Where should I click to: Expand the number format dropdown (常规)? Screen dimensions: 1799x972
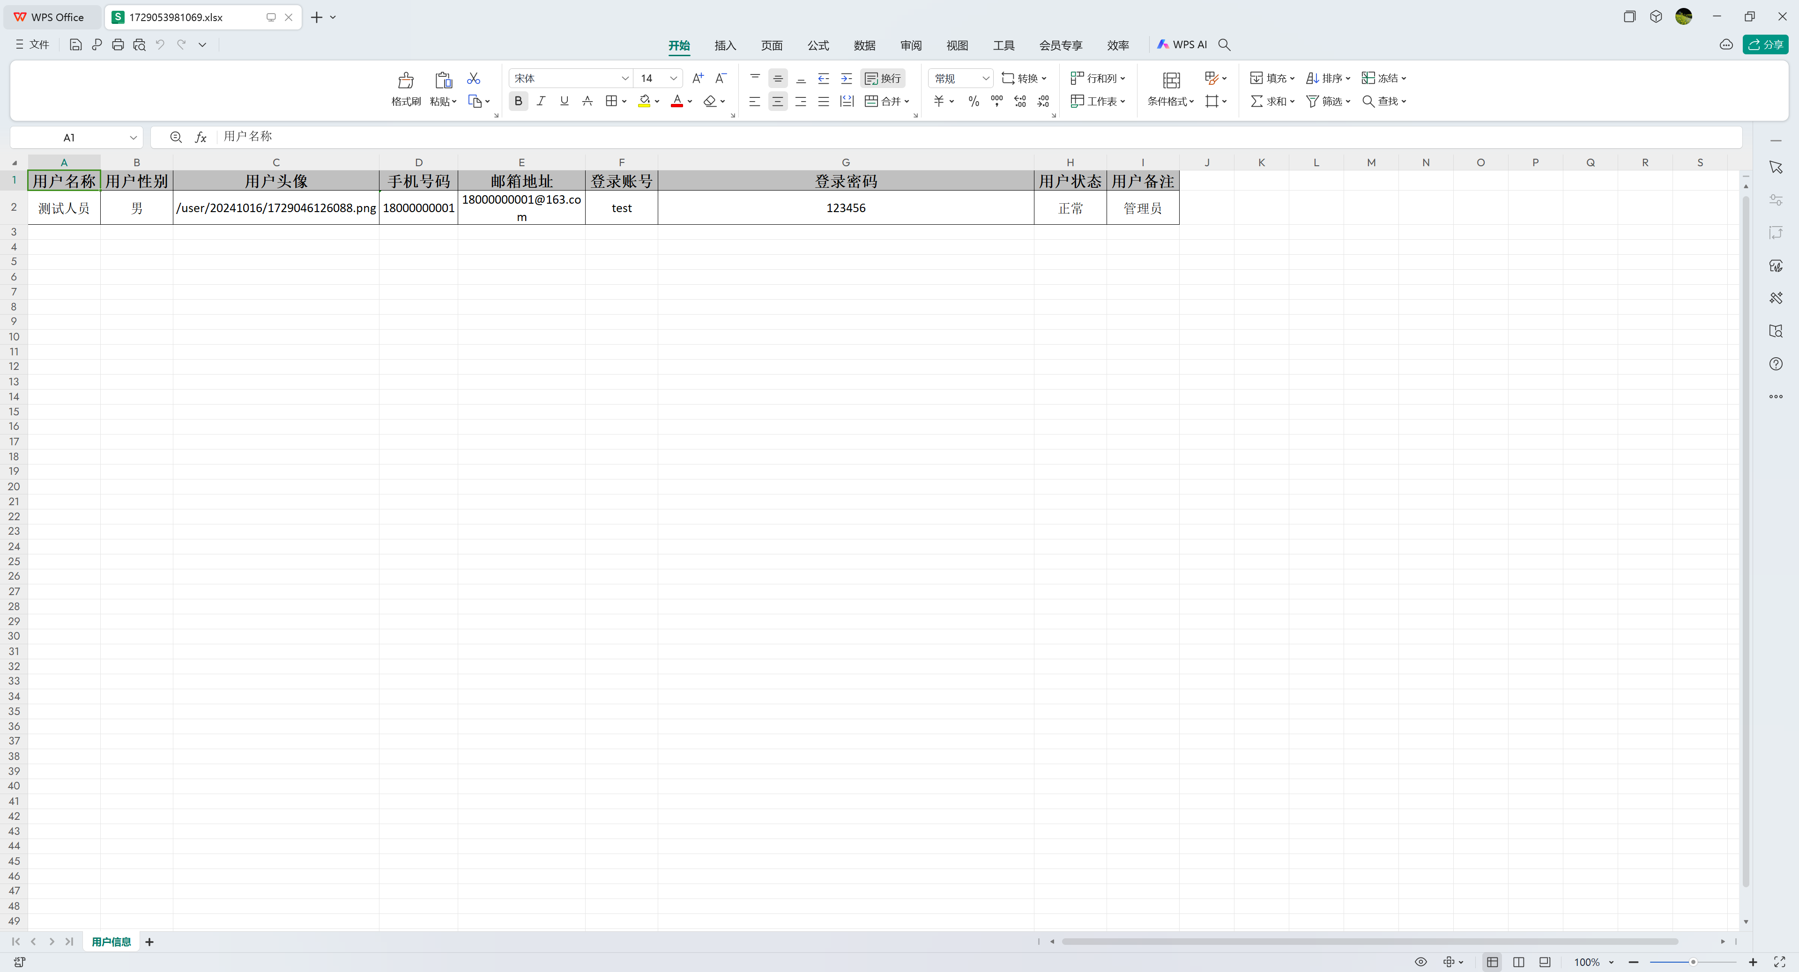coord(985,78)
